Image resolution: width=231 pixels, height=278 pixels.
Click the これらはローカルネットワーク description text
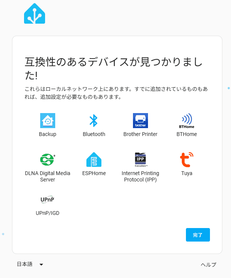click(x=116, y=93)
